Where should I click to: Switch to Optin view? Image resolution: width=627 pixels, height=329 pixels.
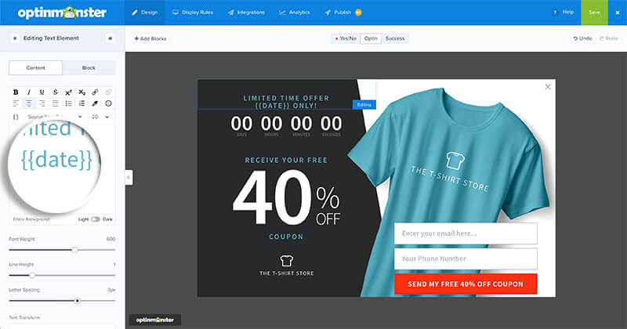(x=371, y=38)
